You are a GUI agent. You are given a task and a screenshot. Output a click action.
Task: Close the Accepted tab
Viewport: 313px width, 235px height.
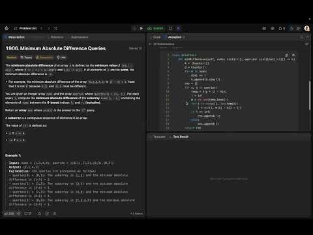click(x=184, y=37)
